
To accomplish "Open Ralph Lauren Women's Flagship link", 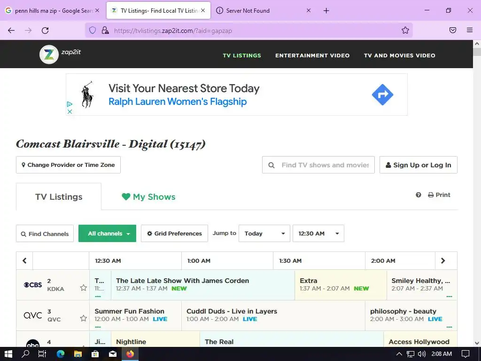I will [178, 102].
